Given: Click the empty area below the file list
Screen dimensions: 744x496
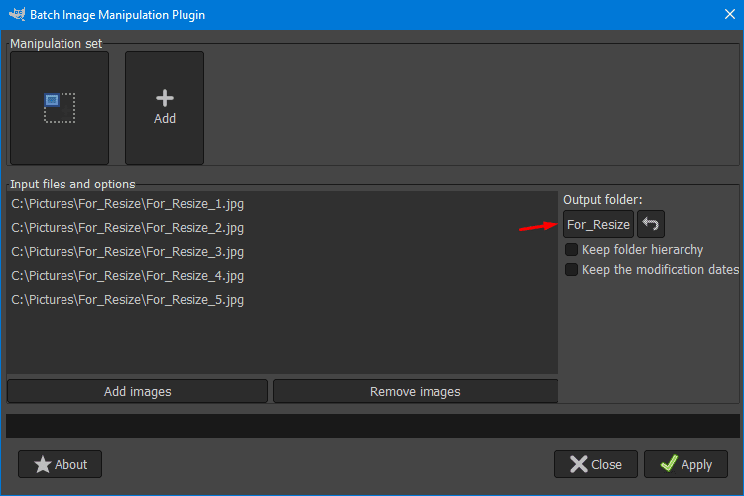Looking at the screenshot, I should coord(283,341).
